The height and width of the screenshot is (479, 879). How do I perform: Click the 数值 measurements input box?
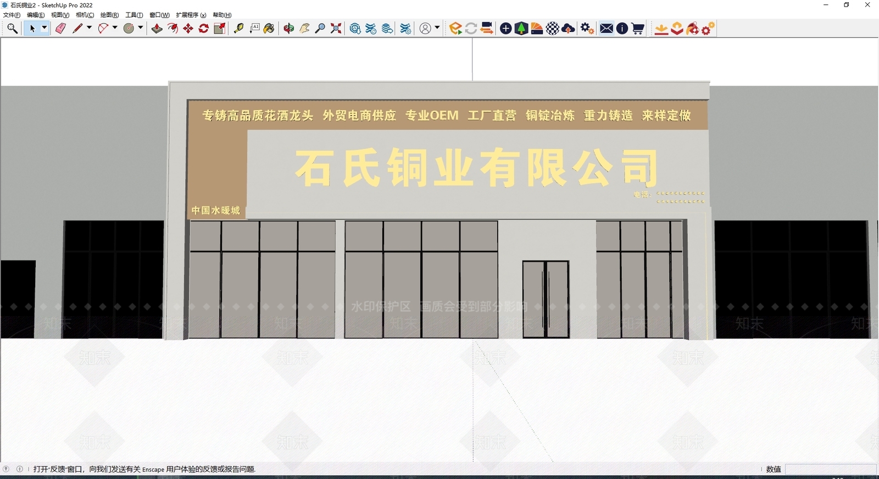pos(831,469)
